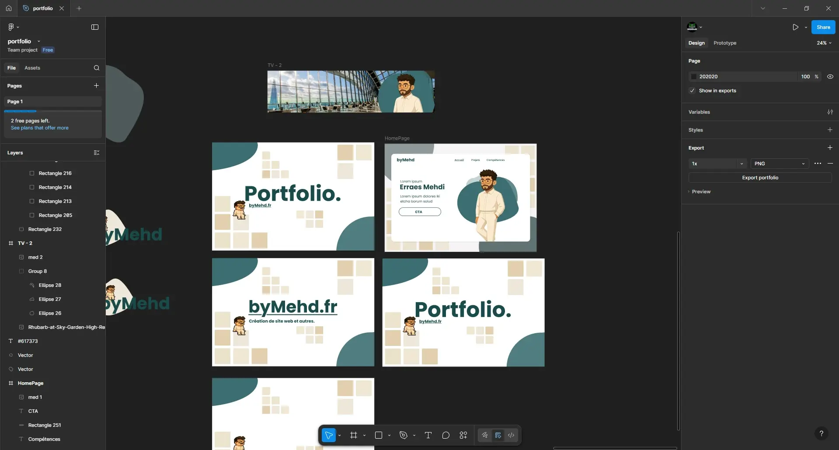Image resolution: width=839 pixels, height=450 pixels.
Task: Select the Group 8 layer
Action: 53,271
